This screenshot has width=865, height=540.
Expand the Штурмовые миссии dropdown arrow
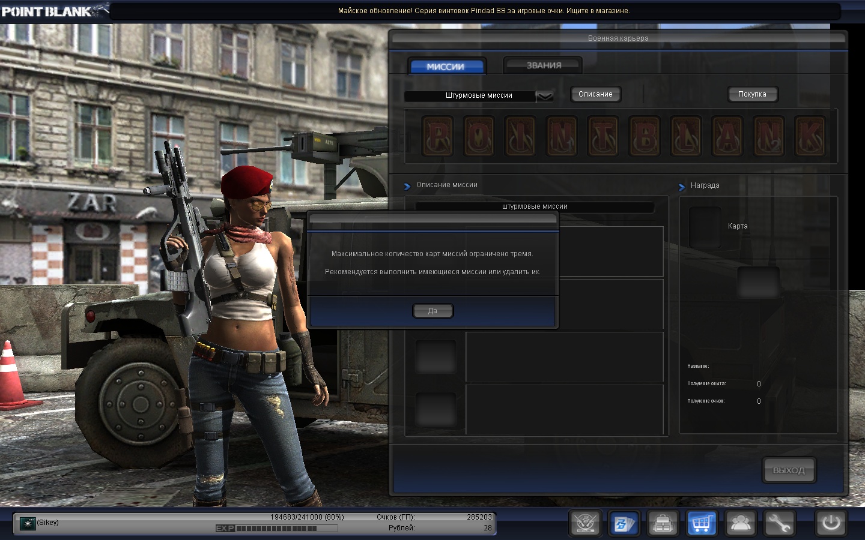(x=544, y=95)
